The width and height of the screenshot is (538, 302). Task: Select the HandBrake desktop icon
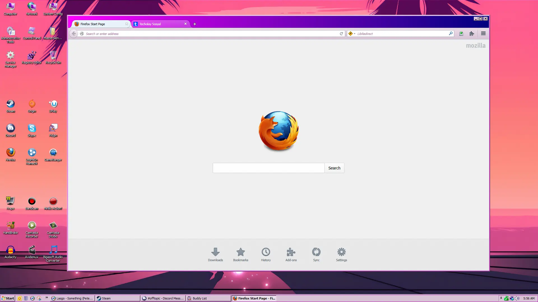[x=10, y=228]
